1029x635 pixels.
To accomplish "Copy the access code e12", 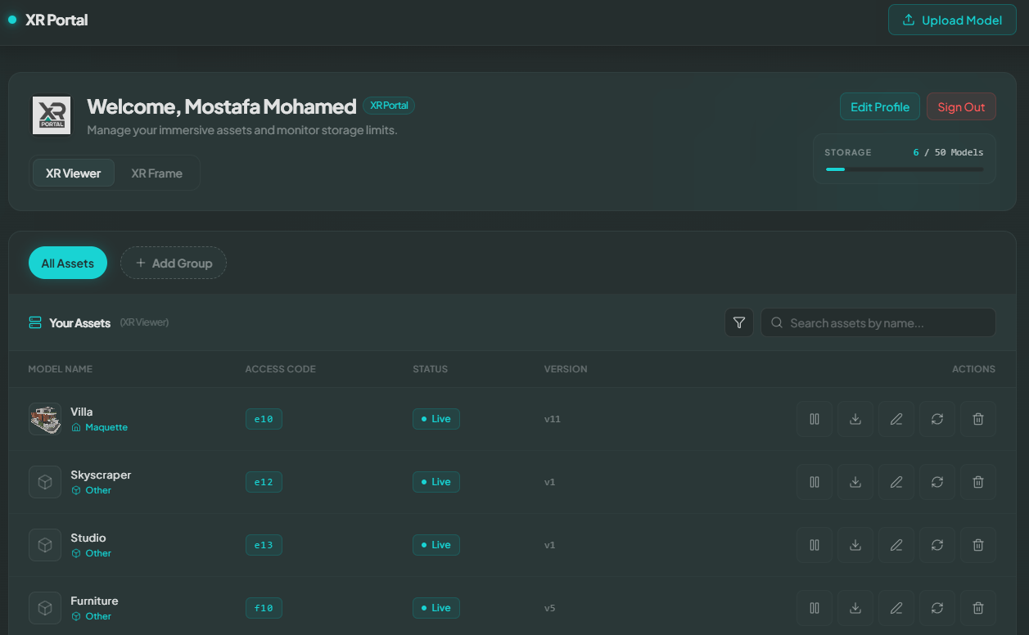I will click(264, 482).
